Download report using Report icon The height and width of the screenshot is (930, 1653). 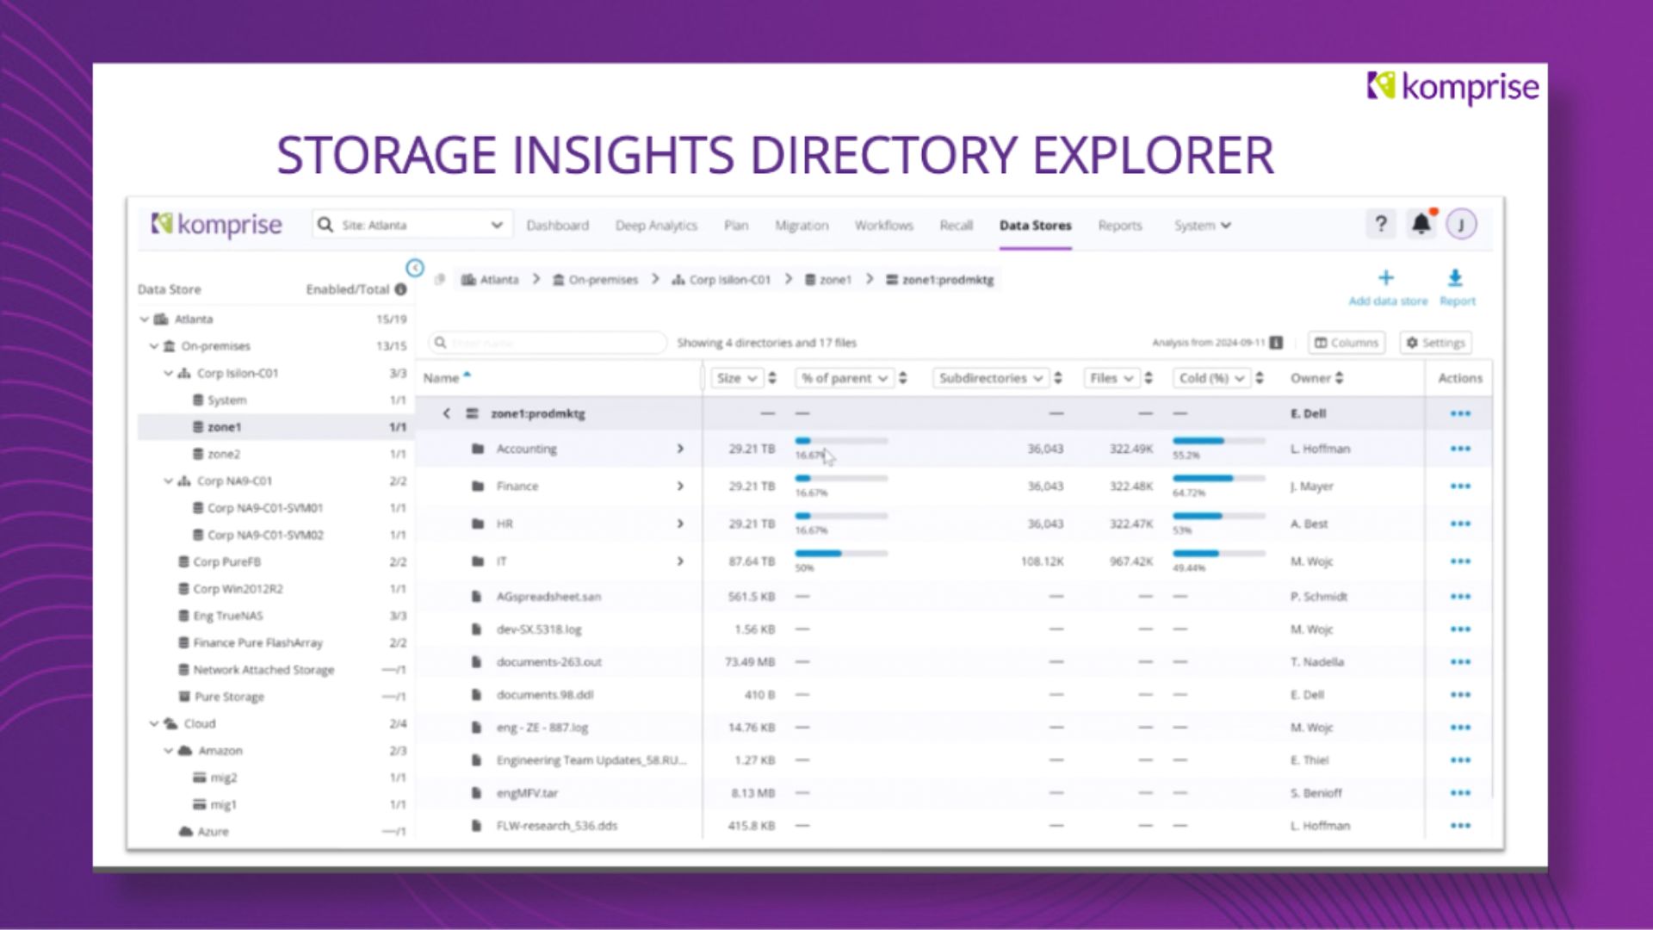click(1455, 278)
